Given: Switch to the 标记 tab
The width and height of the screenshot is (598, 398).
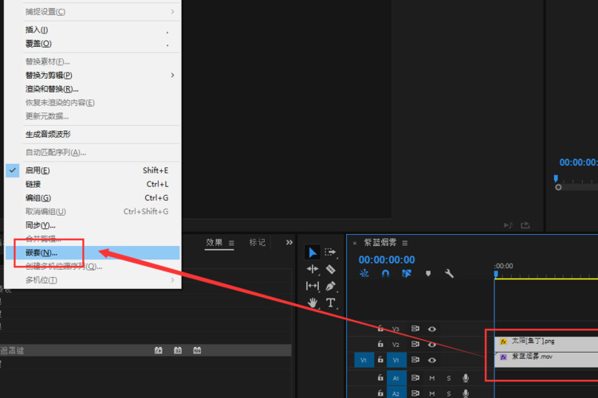Looking at the screenshot, I should tap(258, 243).
